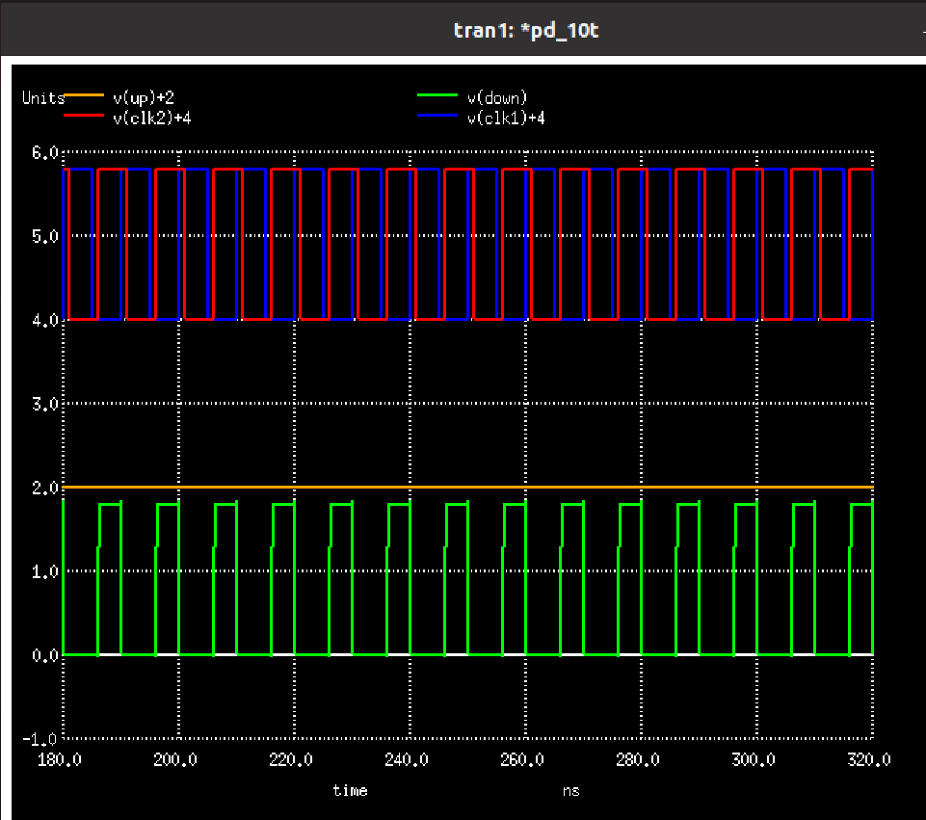
Task: Click the Units label
Action: point(43,97)
